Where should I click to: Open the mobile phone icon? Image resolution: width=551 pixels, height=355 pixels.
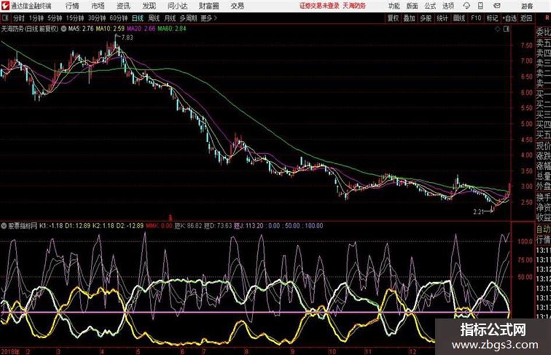click(480, 6)
